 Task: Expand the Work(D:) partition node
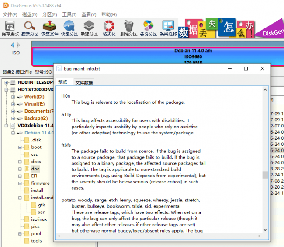pos(13,97)
